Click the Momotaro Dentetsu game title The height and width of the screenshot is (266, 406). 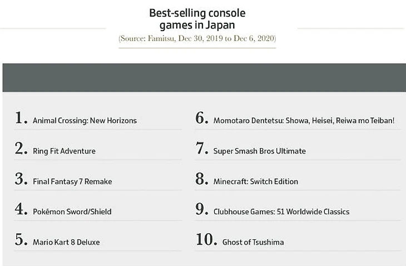[x=304, y=120]
